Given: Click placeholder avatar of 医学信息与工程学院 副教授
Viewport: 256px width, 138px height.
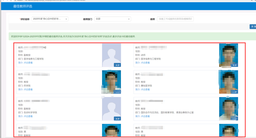Looking at the screenshot, I should [x=111, y=55].
